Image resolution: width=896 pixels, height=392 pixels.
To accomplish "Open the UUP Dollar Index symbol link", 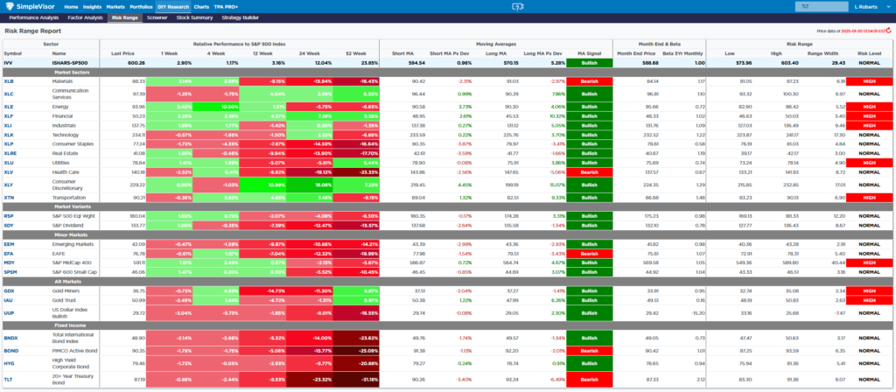I will (x=8, y=312).
